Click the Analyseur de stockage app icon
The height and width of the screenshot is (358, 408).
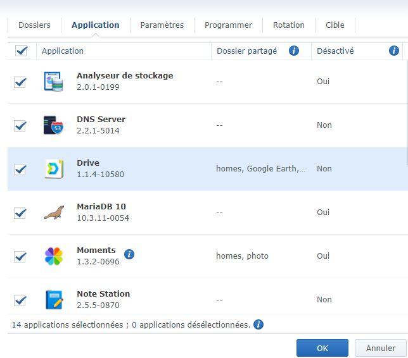(x=54, y=82)
